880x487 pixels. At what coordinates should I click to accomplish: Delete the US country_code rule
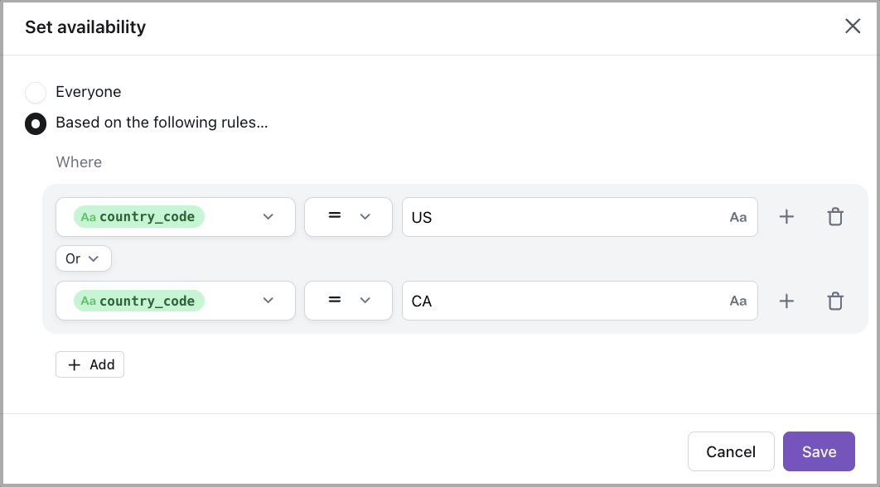(835, 217)
